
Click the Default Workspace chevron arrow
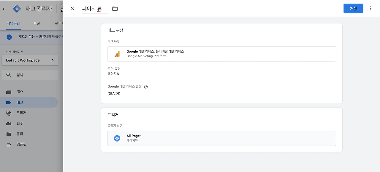(x=53, y=60)
